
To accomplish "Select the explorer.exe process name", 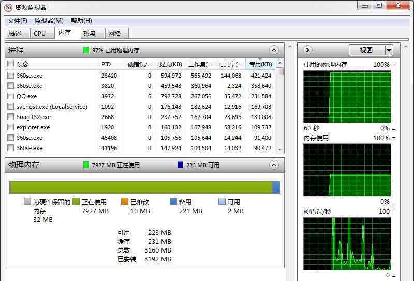I will (33, 127).
